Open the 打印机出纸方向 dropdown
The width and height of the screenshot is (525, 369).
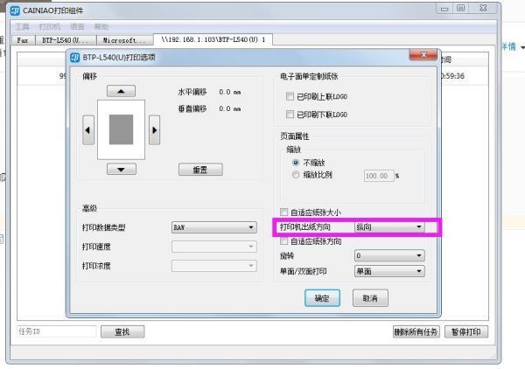click(388, 227)
